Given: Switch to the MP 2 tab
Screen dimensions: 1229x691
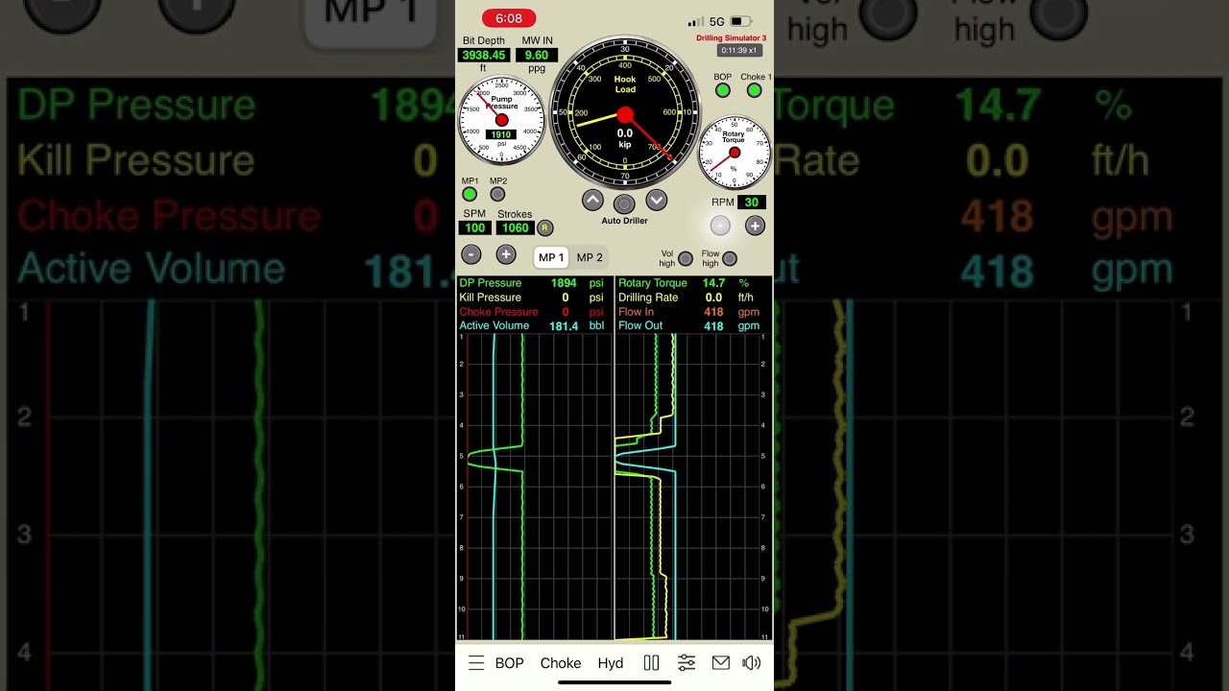Looking at the screenshot, I should [590, 257].
